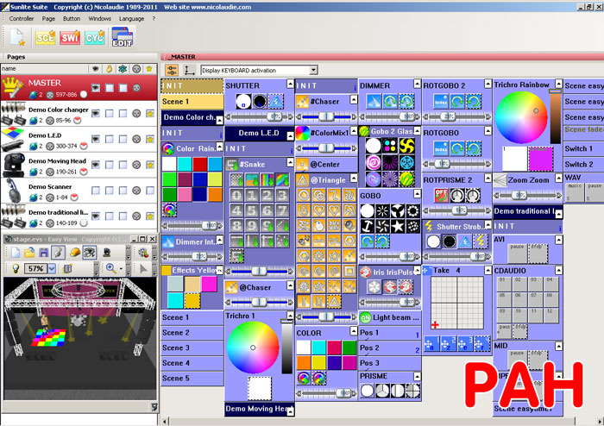Select the OFF icon under ROTPRISME 2
Screen dimensions: 604x426
point(442,196)
